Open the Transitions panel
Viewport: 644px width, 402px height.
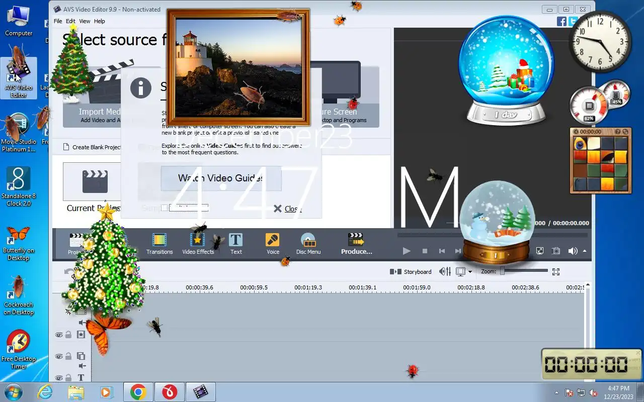click(x=159, y=244)
